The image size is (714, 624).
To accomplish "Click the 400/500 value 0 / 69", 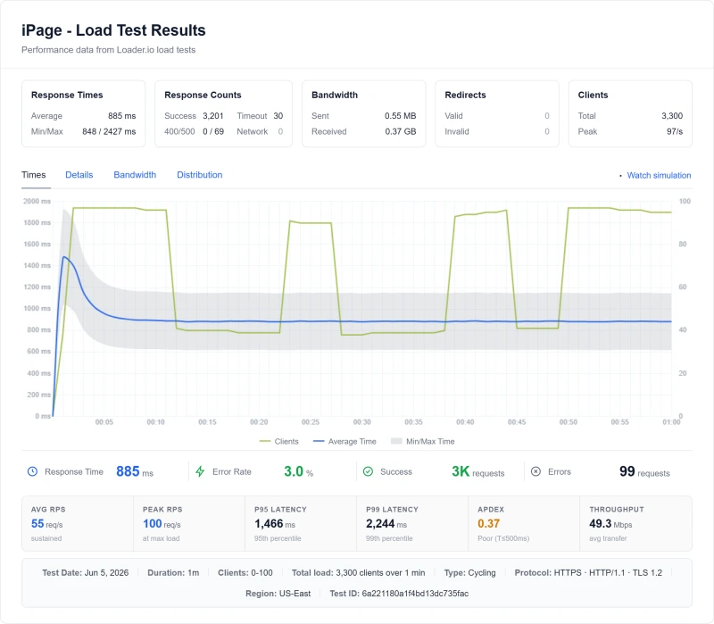I will tap(213, 131).
